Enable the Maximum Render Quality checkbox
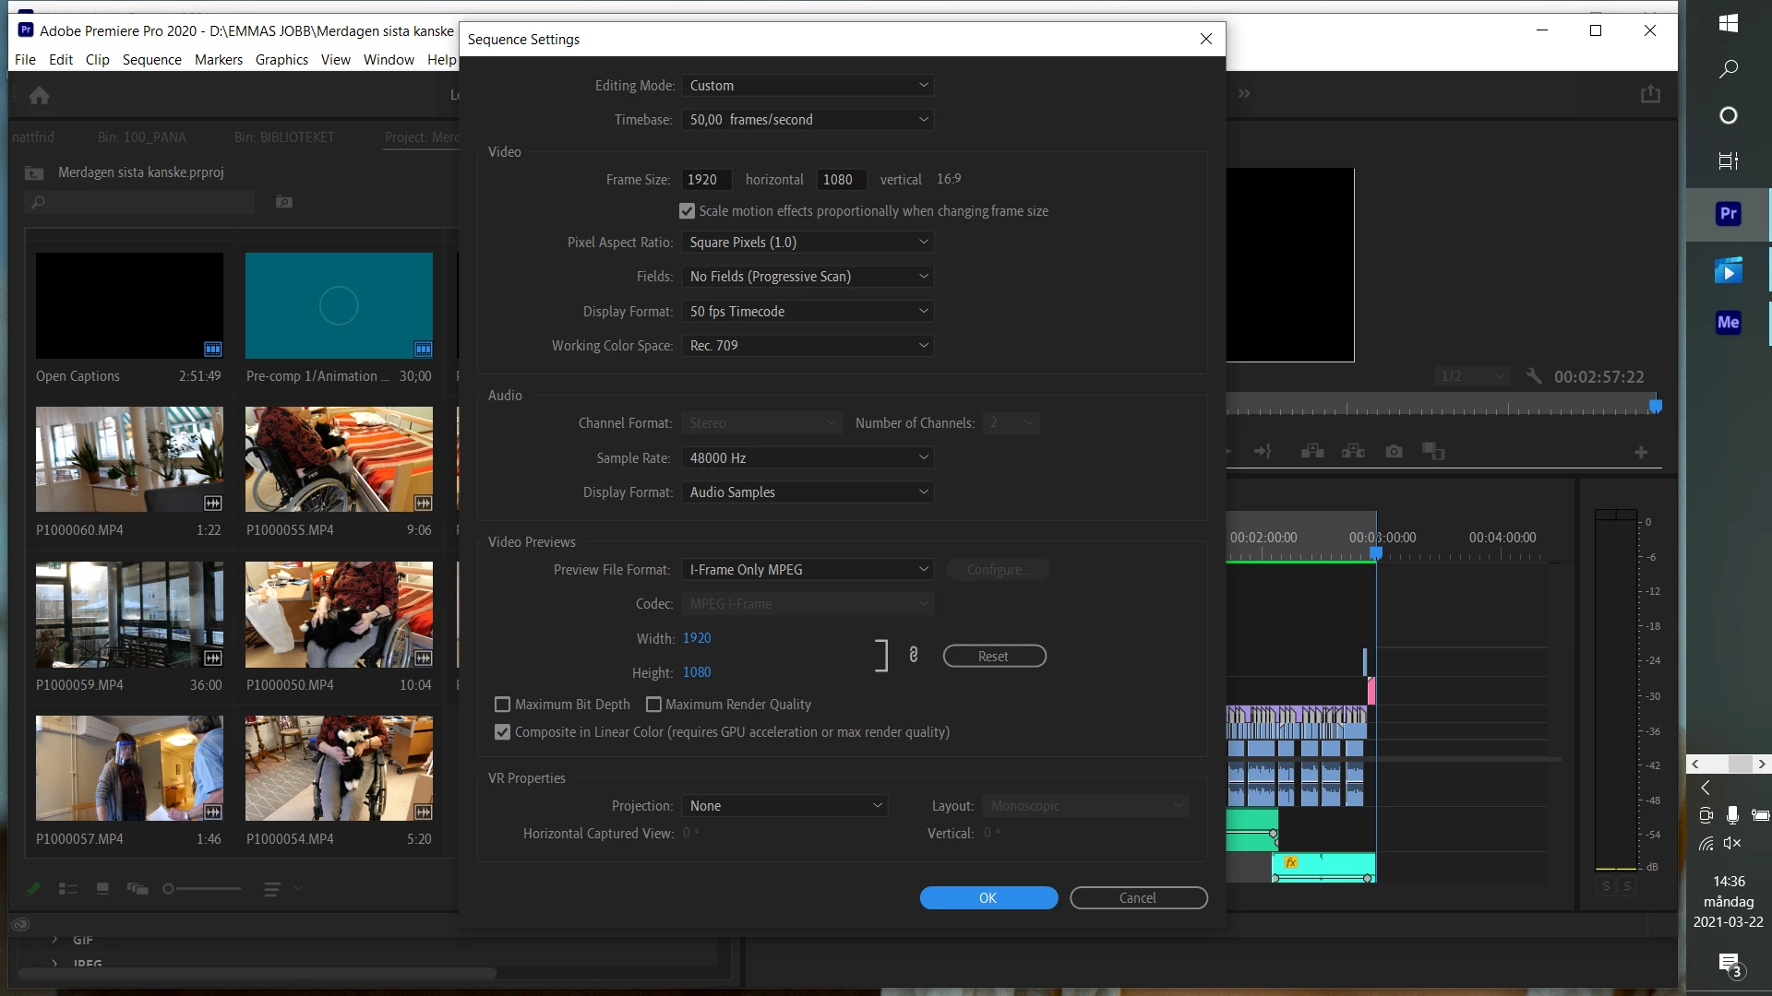This screenshot has width=1772, height=996. coord(653,705)
